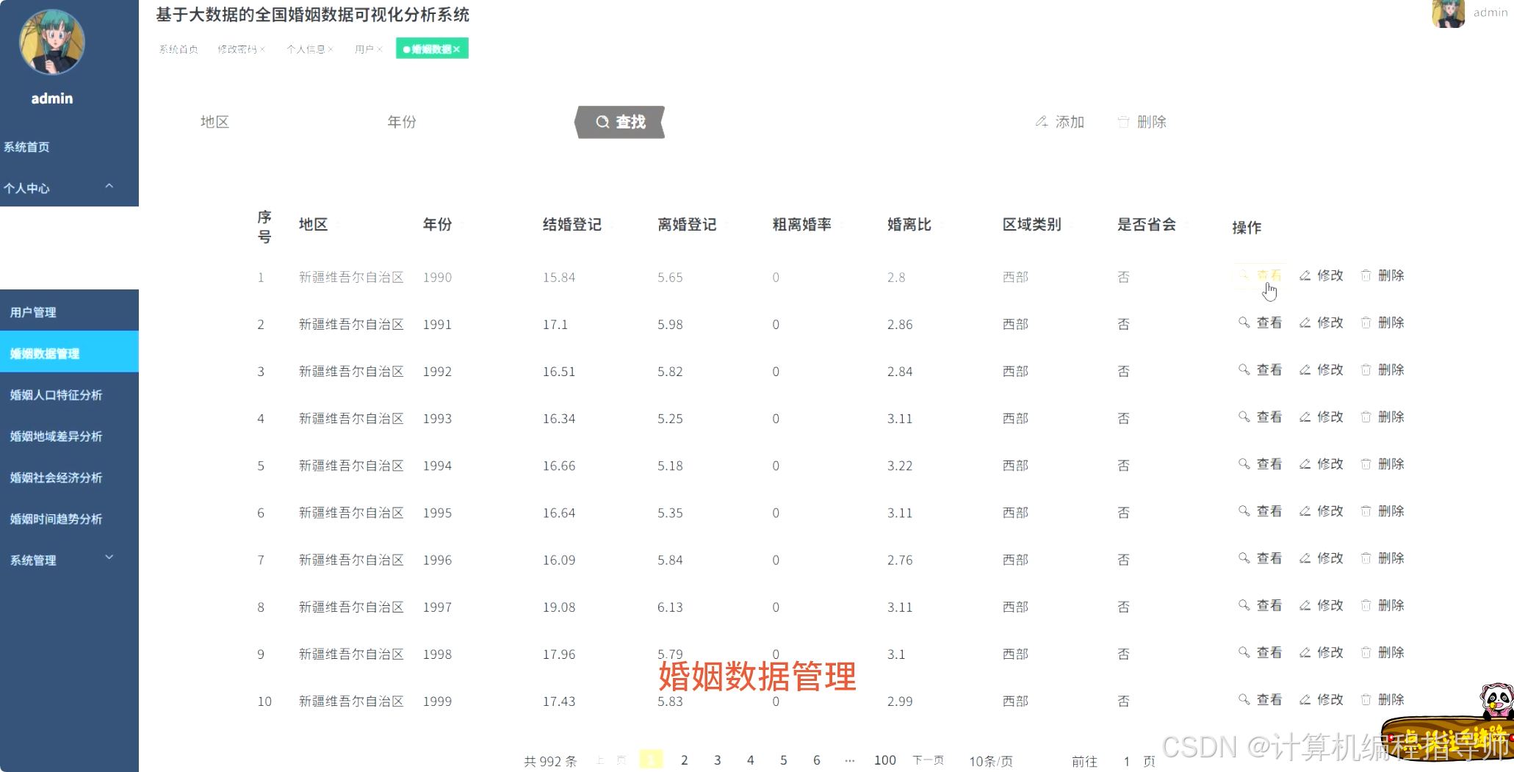Edit the 1993 row with 修改
Image resolution: width=1514 pixels, height=772 pixels.
pyautogui.click(x=1322, y=416)
